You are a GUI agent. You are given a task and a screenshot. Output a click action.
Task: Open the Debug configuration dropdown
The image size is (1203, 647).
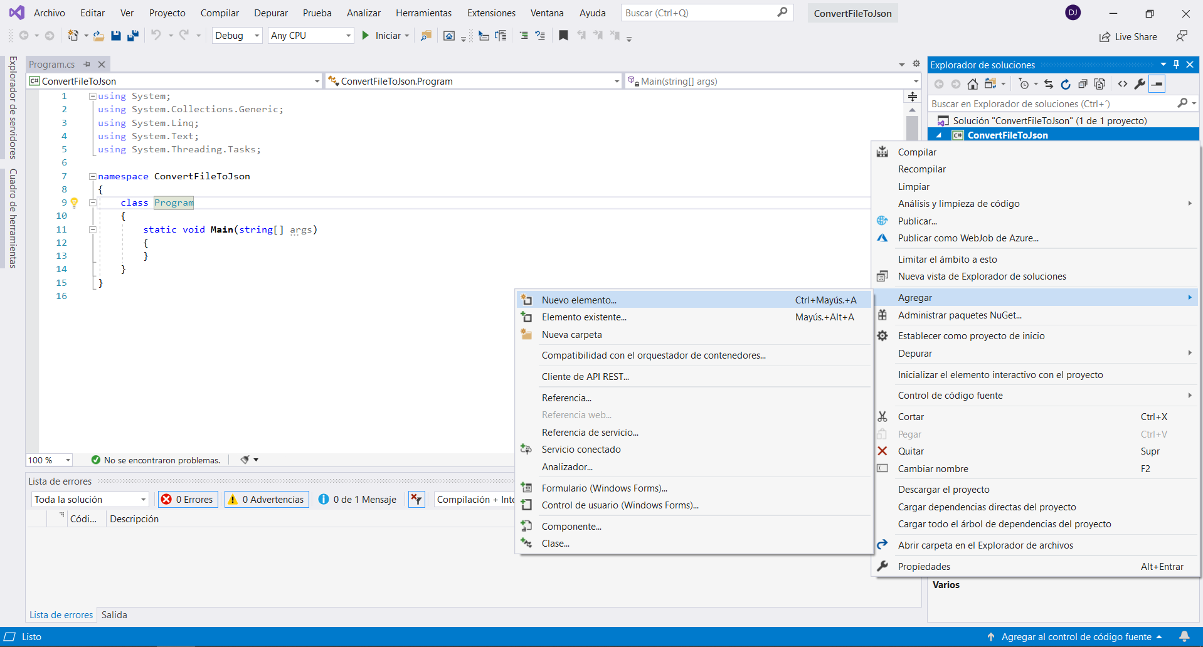pos(237,36)
